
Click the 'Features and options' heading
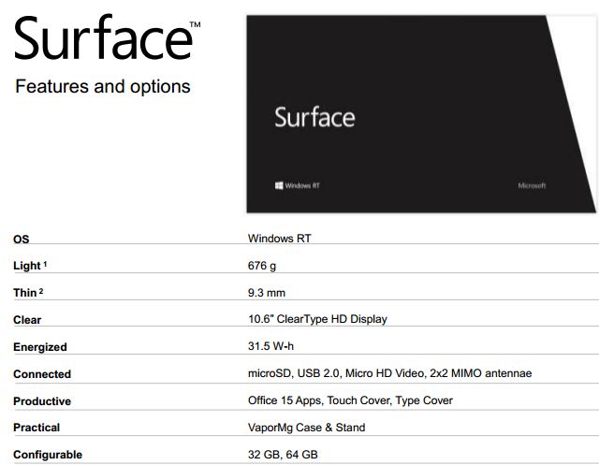coord(102,86)
